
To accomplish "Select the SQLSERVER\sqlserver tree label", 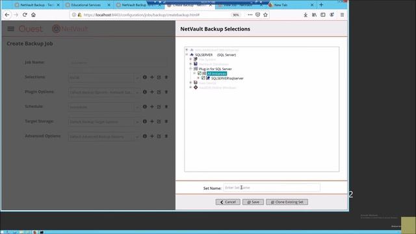I will tap(227, 78).
